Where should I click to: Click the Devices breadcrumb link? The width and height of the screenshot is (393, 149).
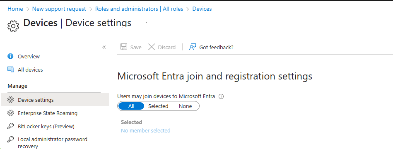[202, 9]
